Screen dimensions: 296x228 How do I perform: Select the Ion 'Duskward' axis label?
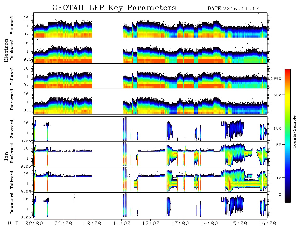click(x=12, y=153)
